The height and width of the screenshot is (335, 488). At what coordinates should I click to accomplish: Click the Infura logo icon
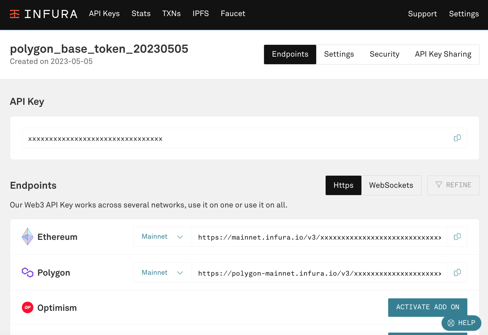pyautogui.click(x=15, y=14)
